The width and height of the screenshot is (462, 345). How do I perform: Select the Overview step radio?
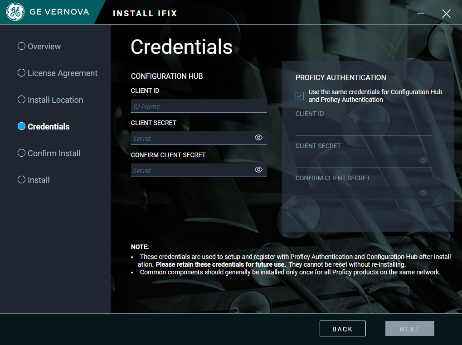[x=21, y=46]
